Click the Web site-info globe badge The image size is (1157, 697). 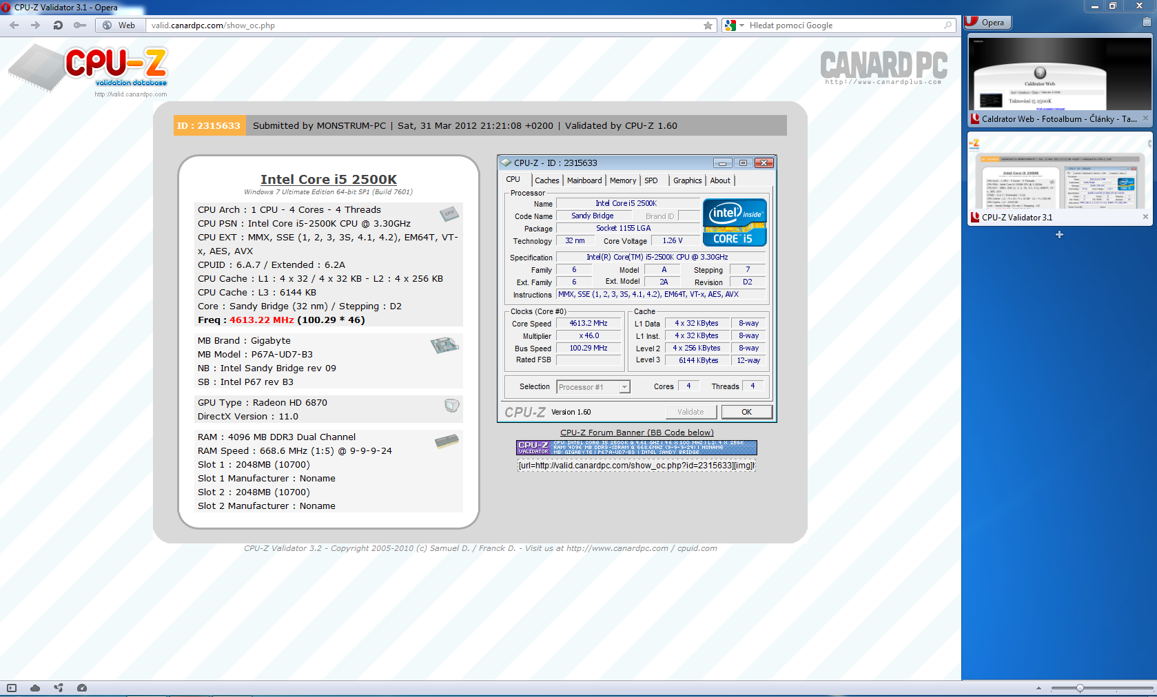coord(120,25)
